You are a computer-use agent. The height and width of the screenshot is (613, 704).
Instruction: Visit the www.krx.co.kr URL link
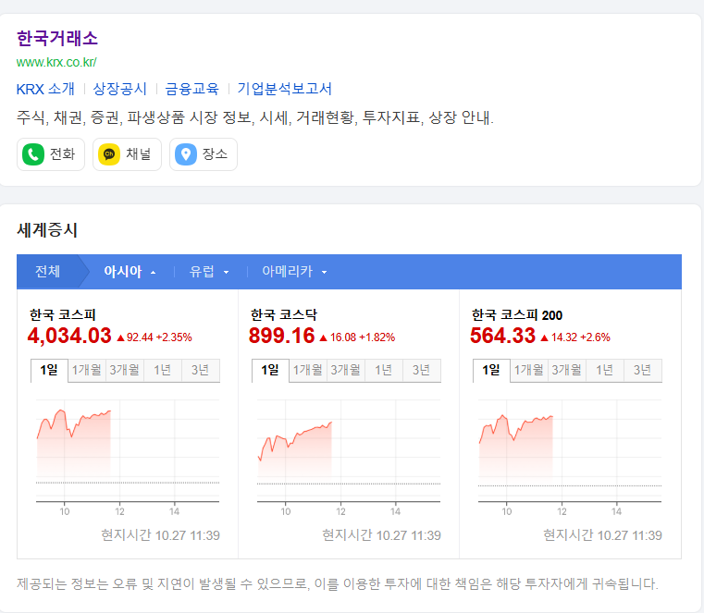[x=56, y=62]
